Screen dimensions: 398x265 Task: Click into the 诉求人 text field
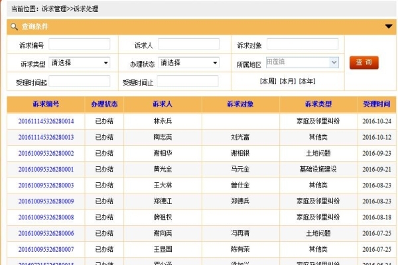coord(188,44)
